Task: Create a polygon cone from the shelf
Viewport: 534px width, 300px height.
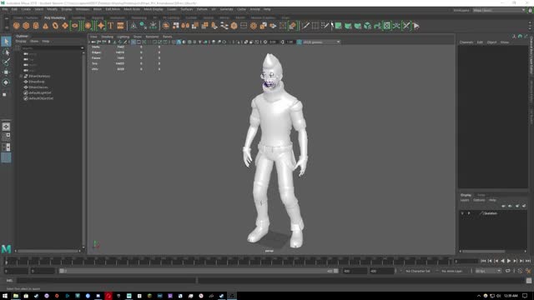Action: (x=45, y=26)
